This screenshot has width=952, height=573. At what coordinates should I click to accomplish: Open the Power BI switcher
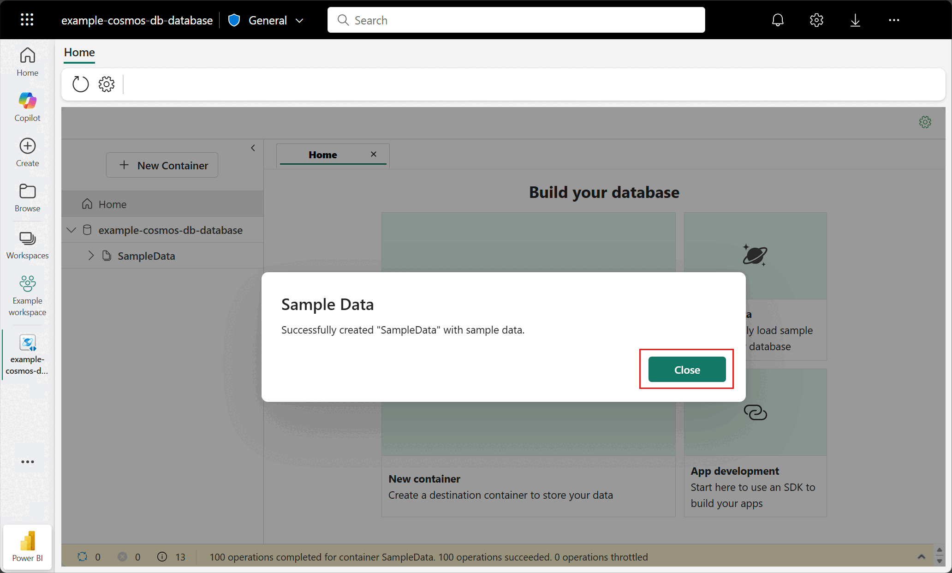pos(27,546)
